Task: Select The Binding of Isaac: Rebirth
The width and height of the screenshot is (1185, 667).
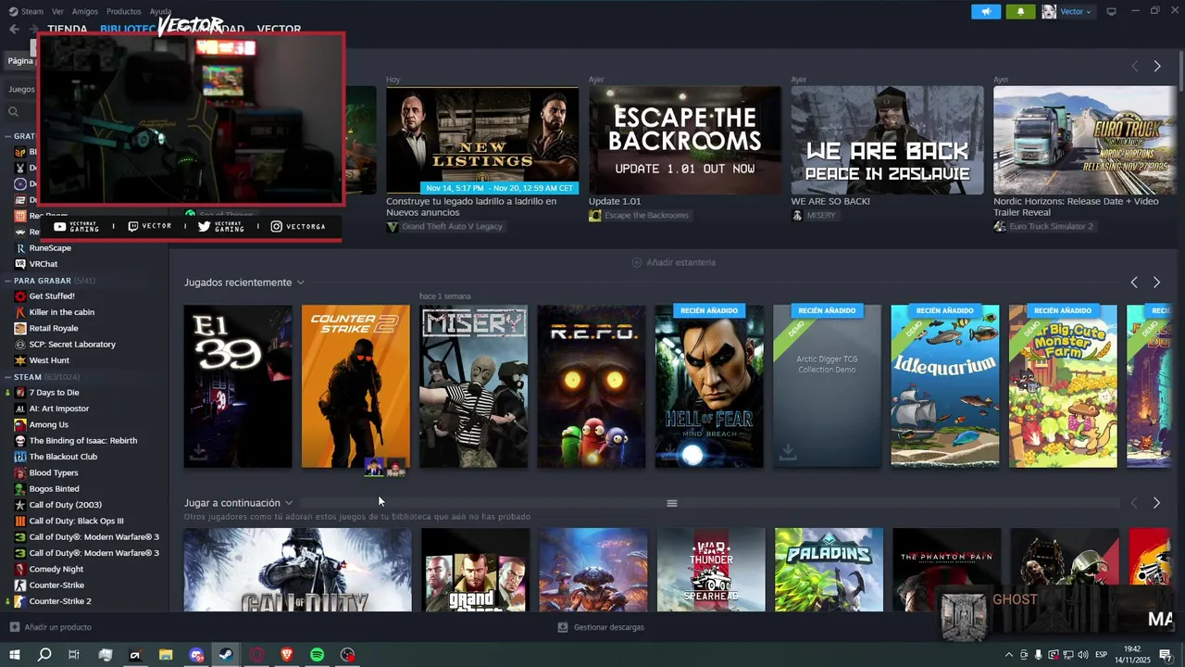Action: tap(84, 441)
